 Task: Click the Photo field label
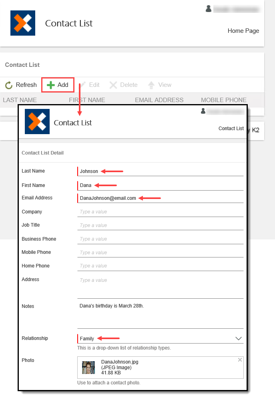tap(28, 360)
